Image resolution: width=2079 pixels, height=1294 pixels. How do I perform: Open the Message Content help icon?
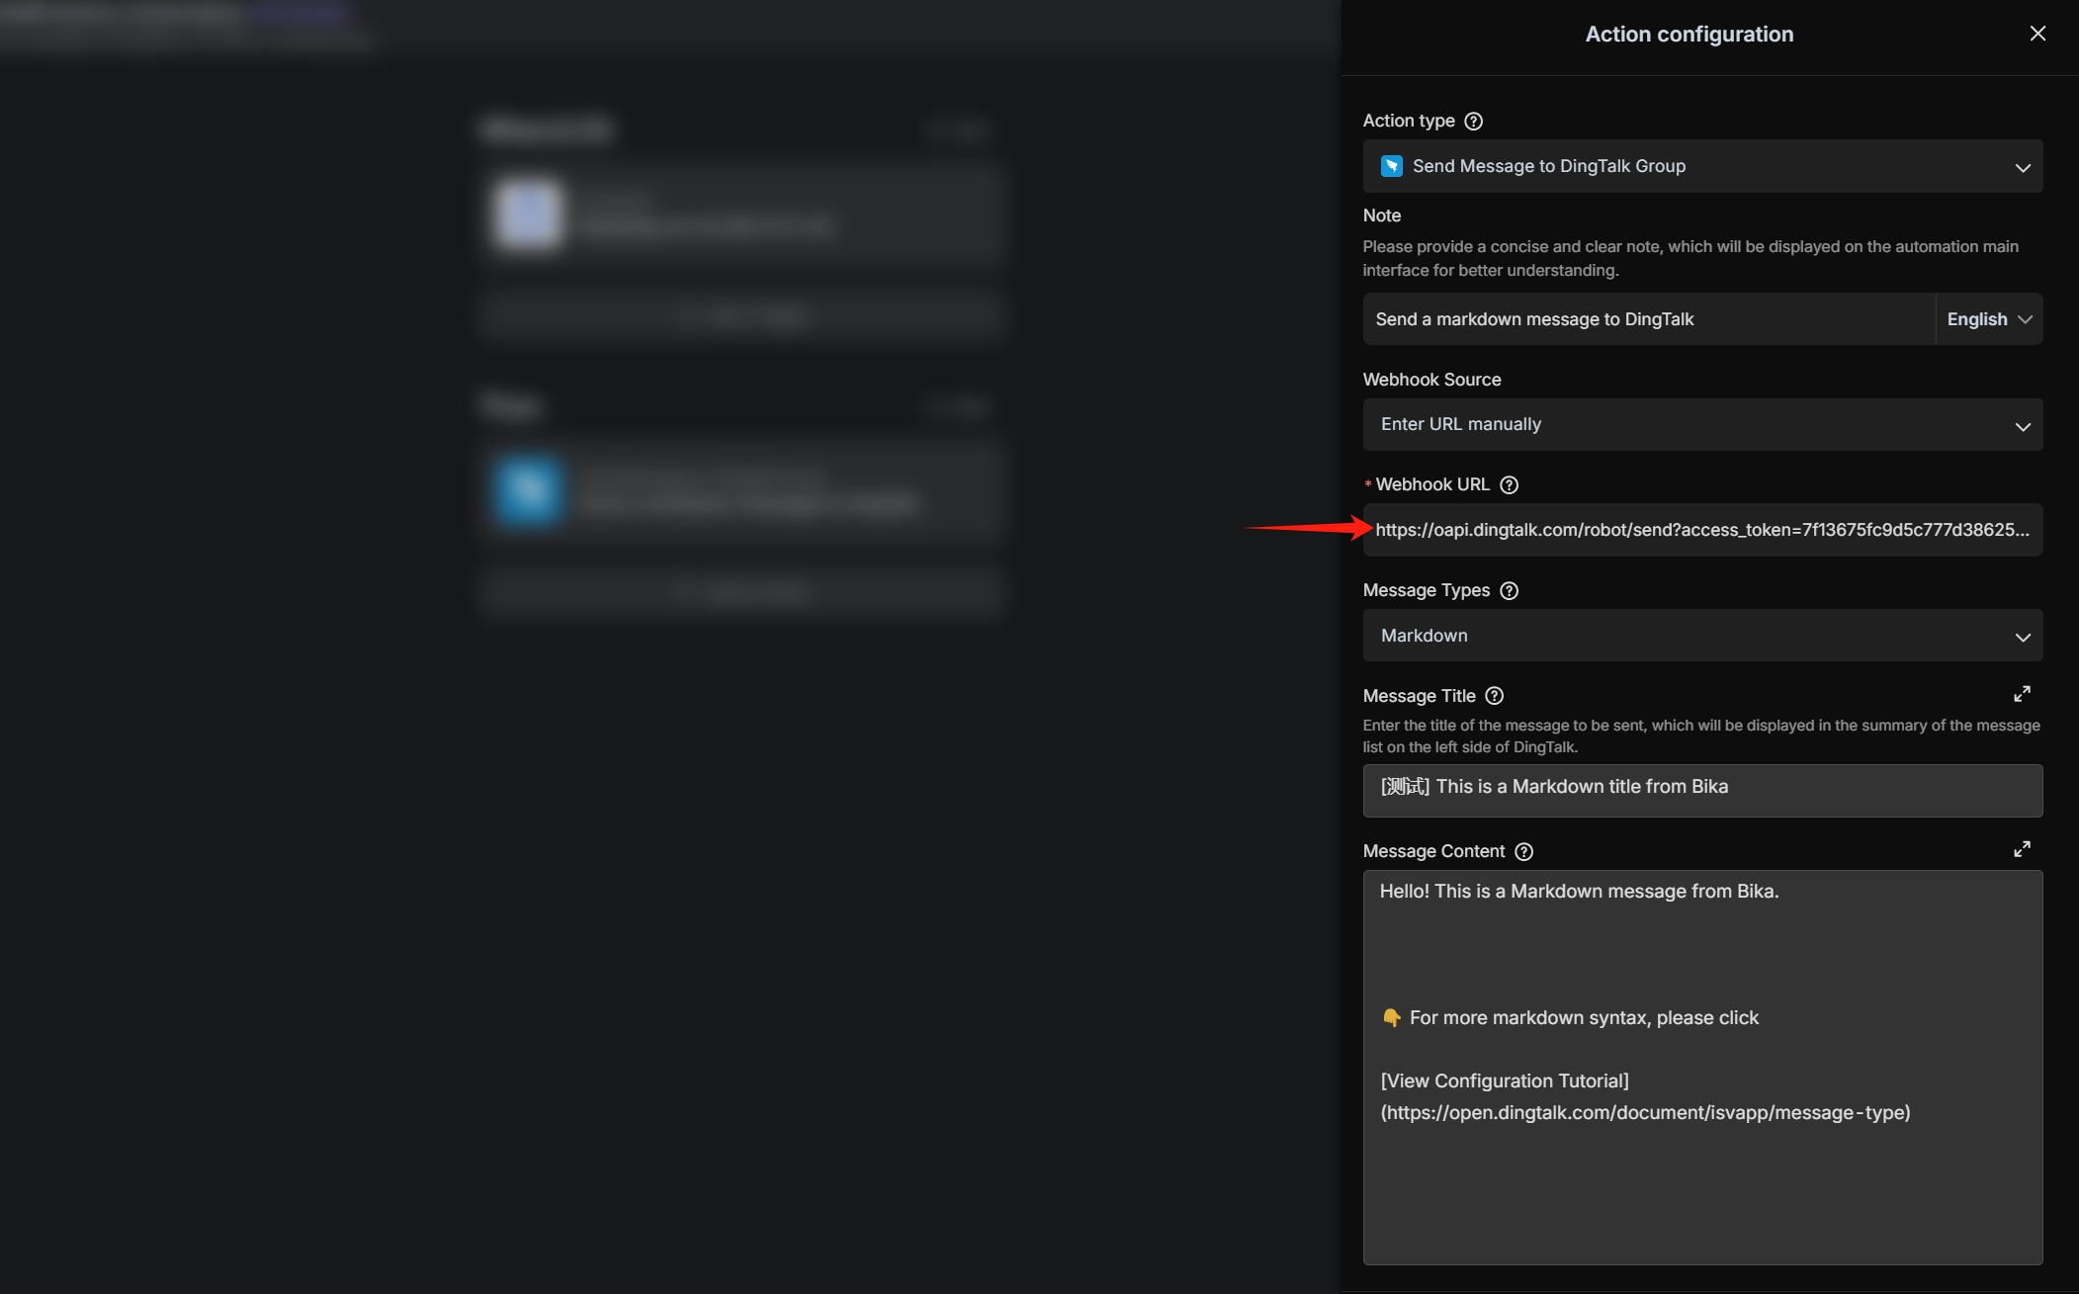[1523, 852]
